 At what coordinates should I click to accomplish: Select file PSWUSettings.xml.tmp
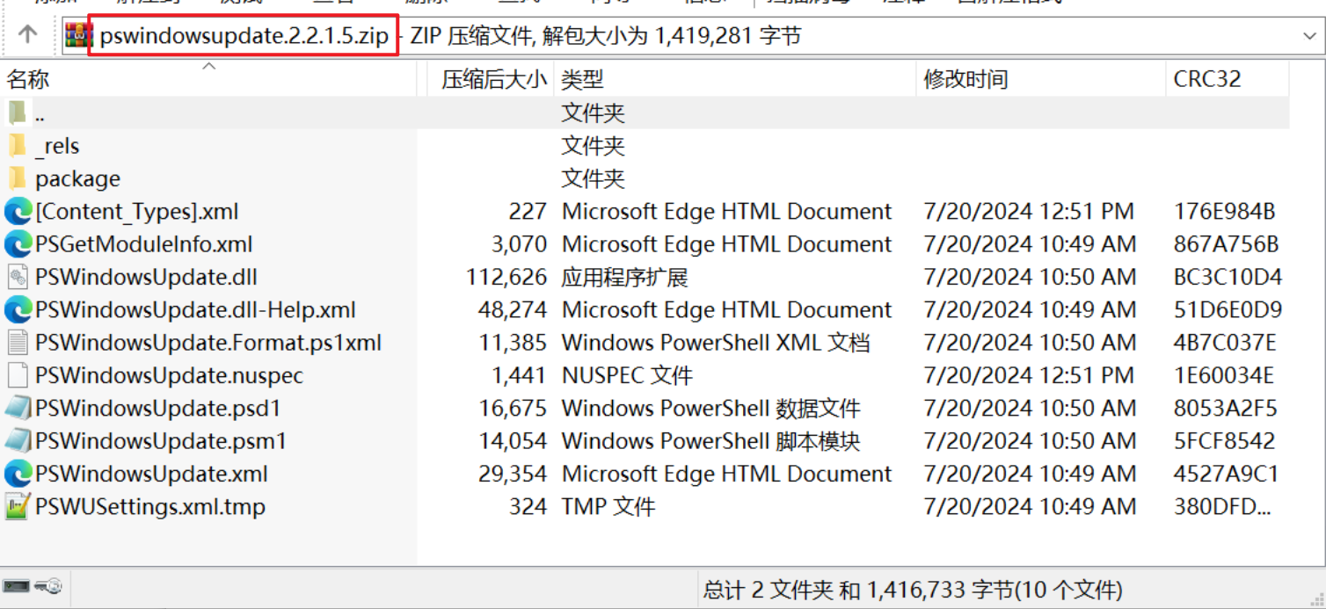149,507
